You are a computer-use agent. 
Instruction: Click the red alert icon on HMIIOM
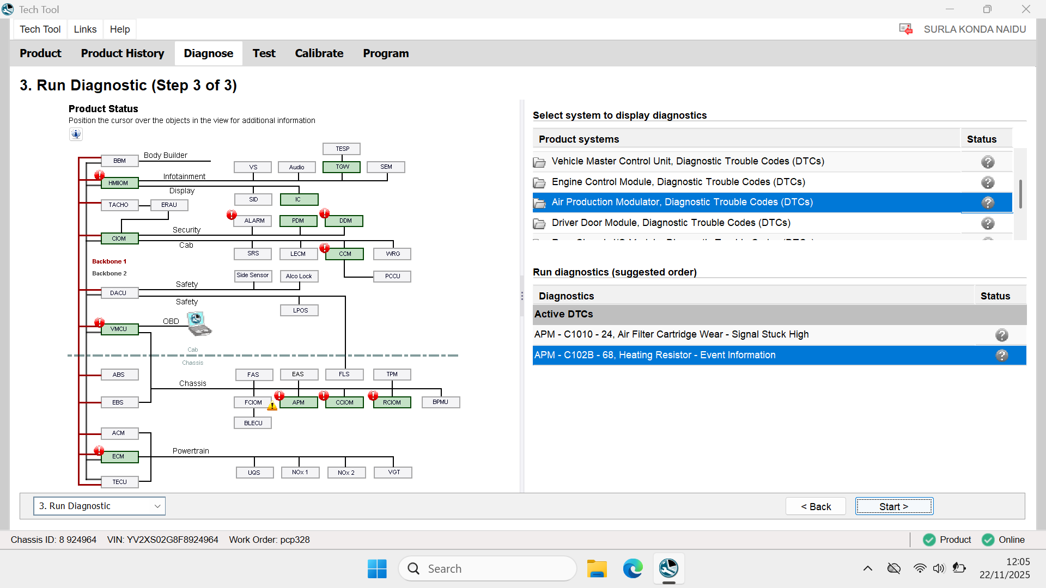click(x=99, y=175)
